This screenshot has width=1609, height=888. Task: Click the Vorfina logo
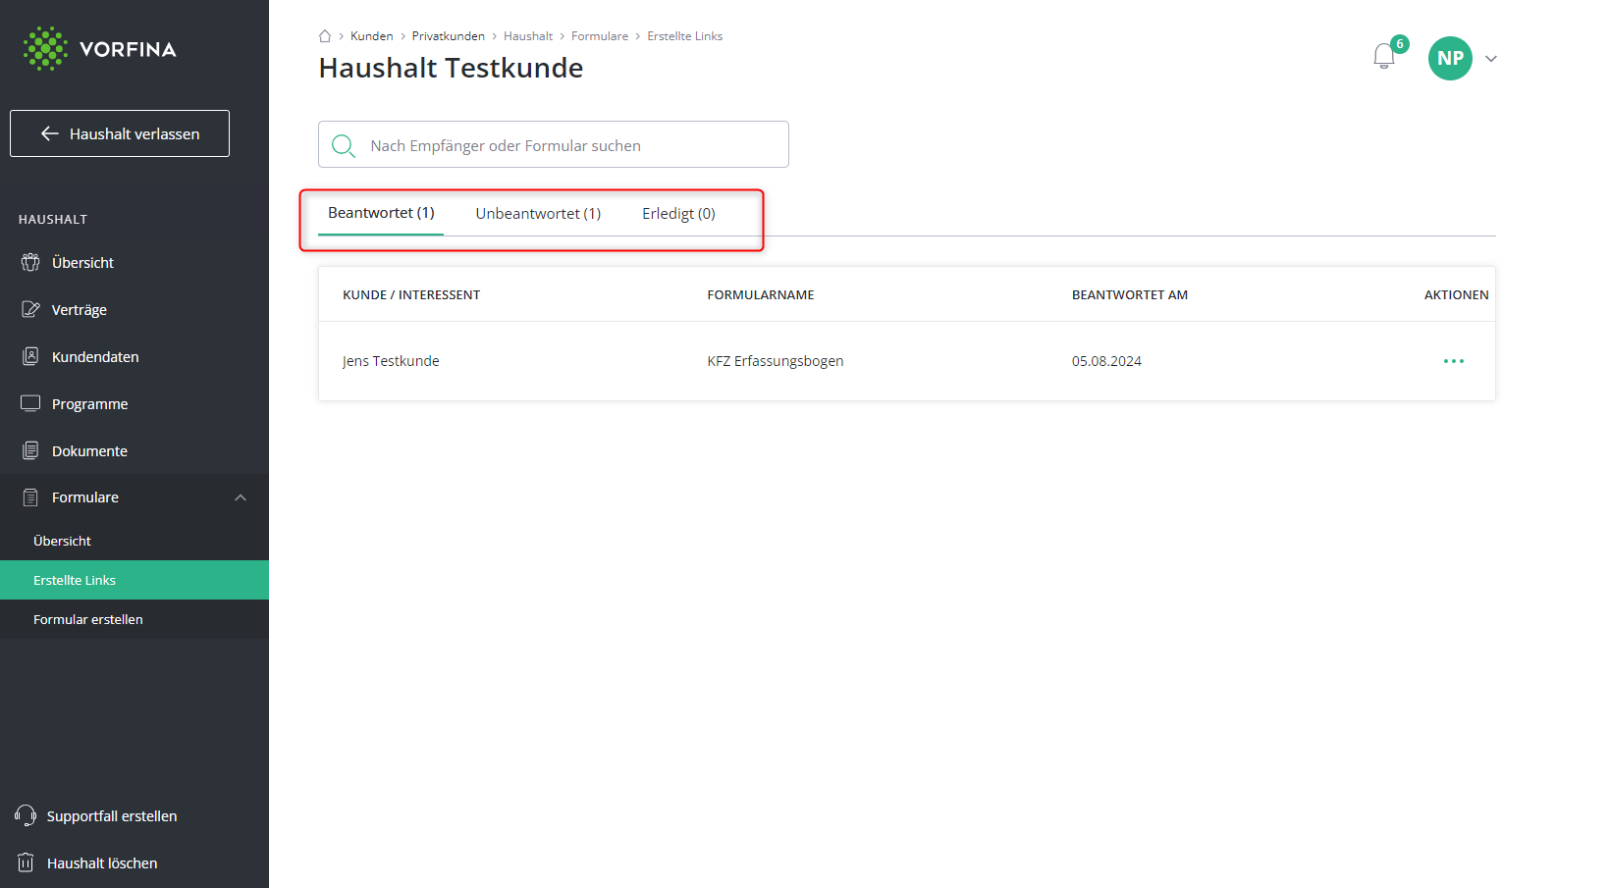coord(100,49)
